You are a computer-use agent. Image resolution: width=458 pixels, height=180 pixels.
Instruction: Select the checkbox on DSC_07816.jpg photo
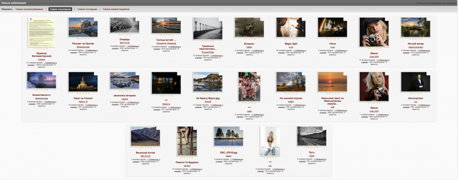point(241,128)
